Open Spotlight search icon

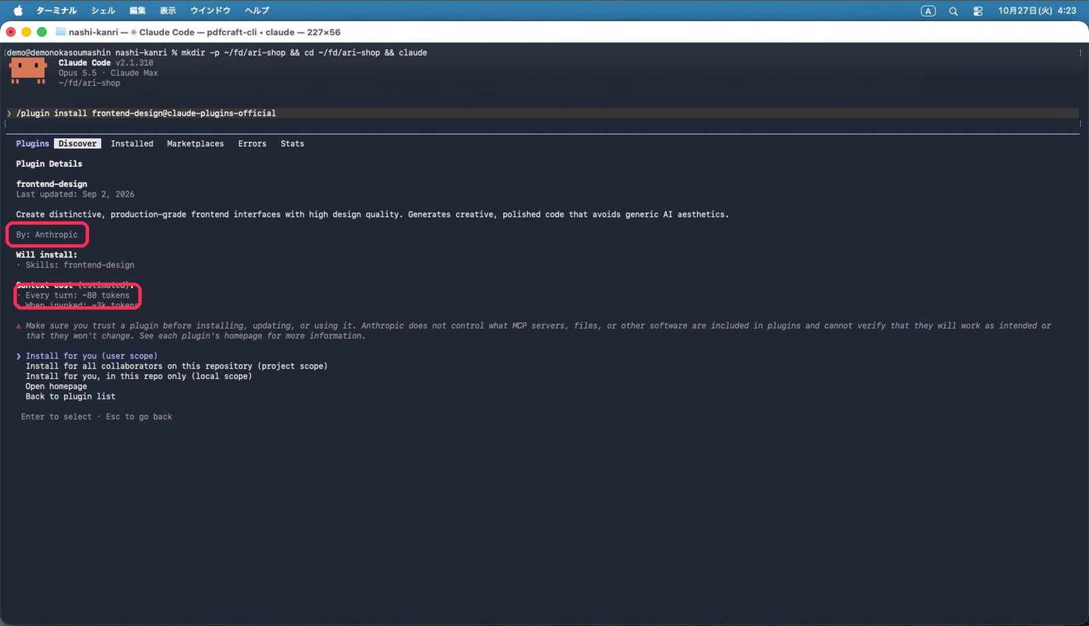(953, 11)
